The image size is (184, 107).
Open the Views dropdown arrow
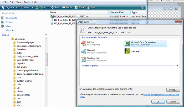coord(32,7)
